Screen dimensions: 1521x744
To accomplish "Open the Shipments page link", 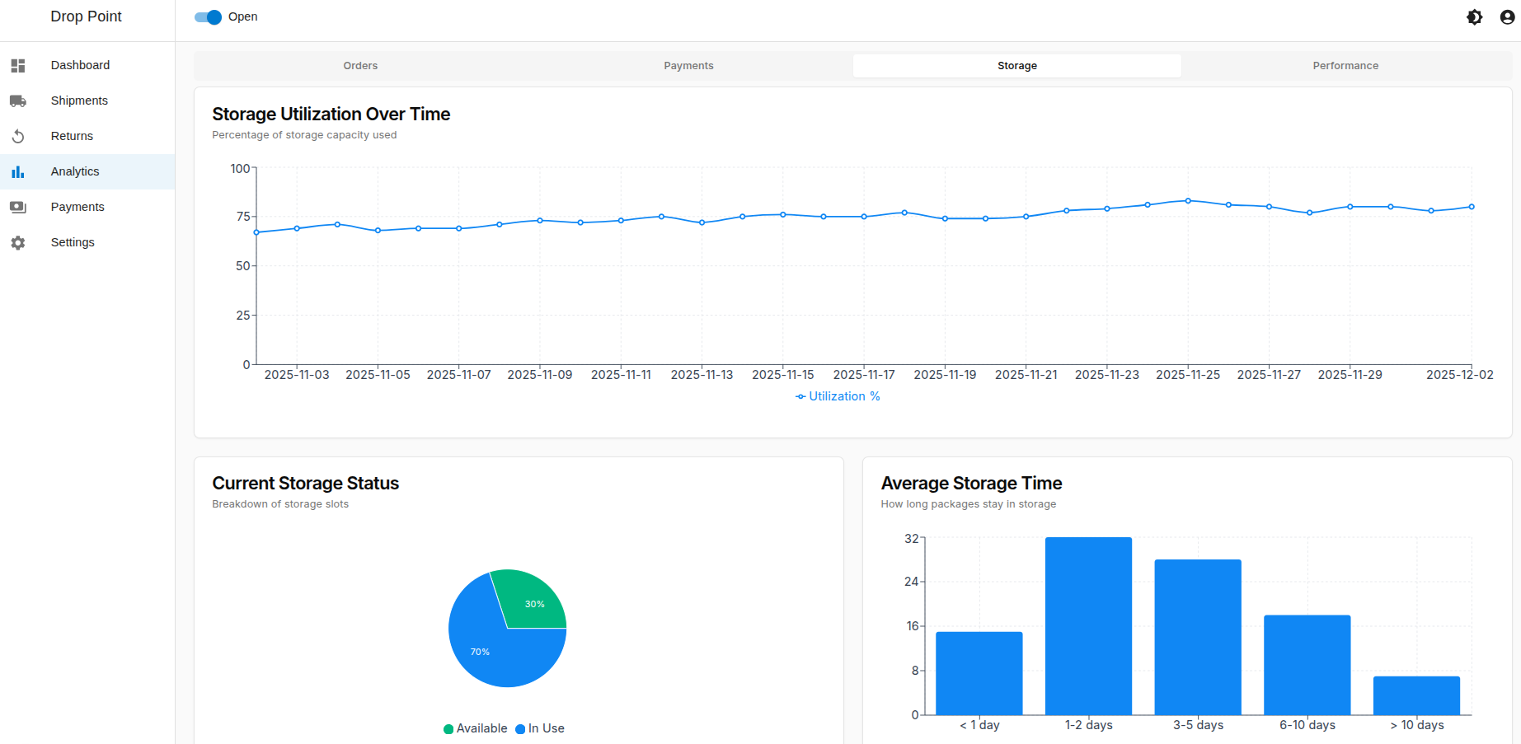I will [x=79, y=101].
